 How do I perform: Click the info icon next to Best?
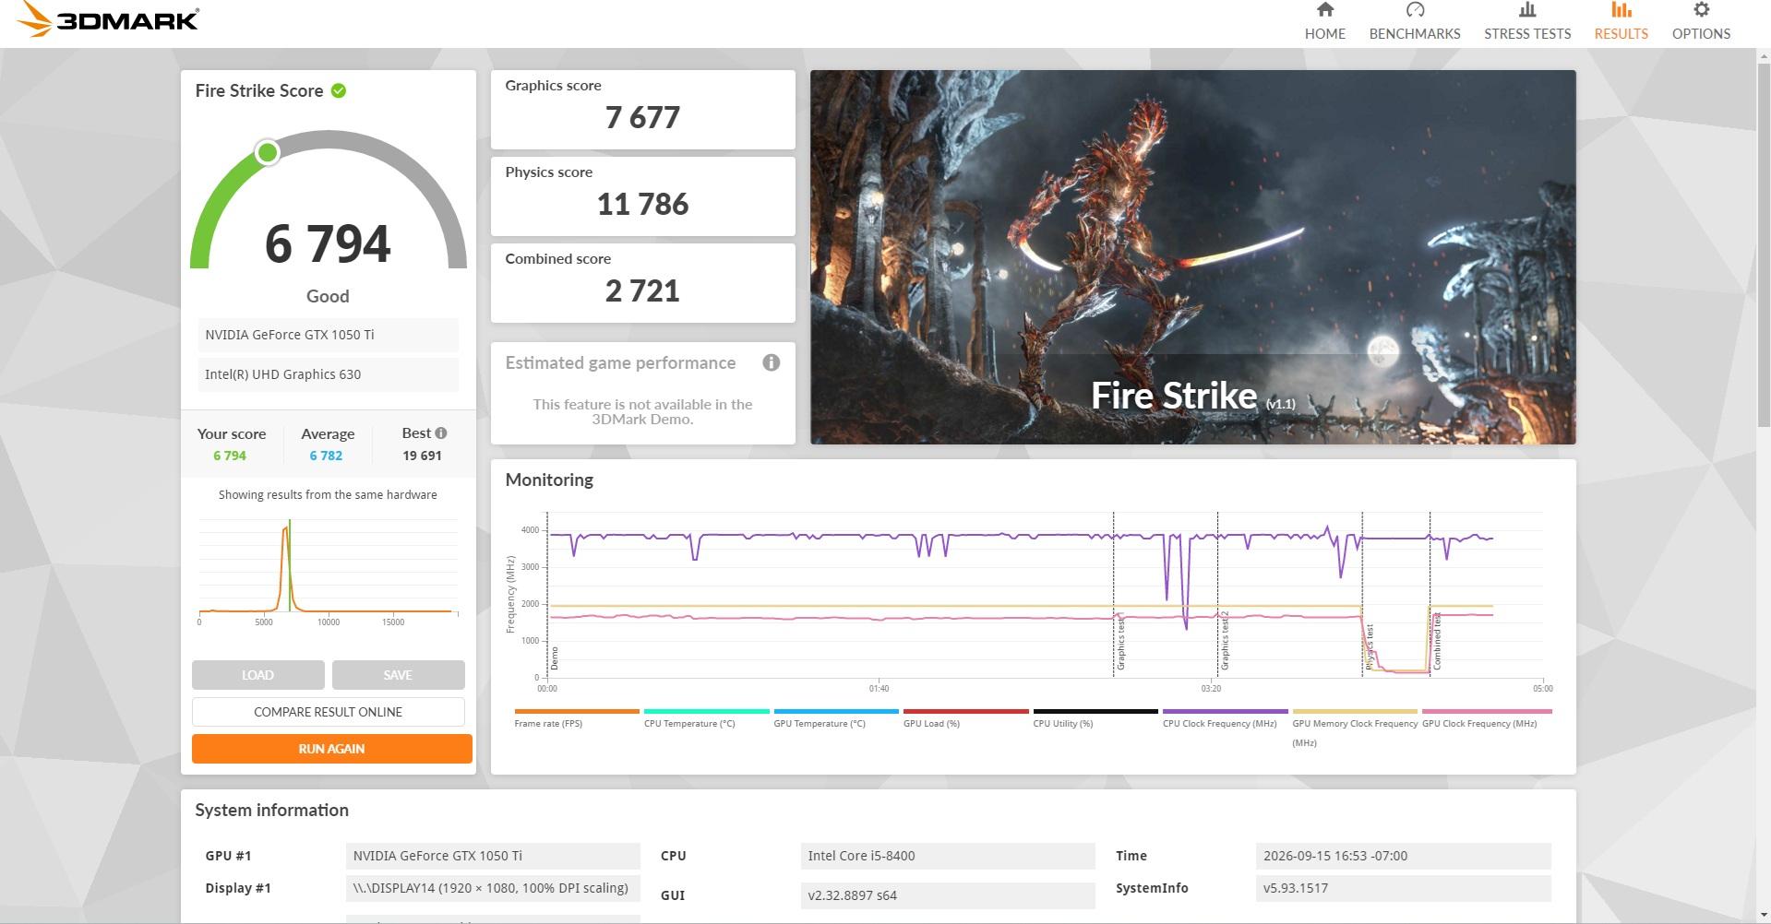pyautogui.click(x=441, y=433)
